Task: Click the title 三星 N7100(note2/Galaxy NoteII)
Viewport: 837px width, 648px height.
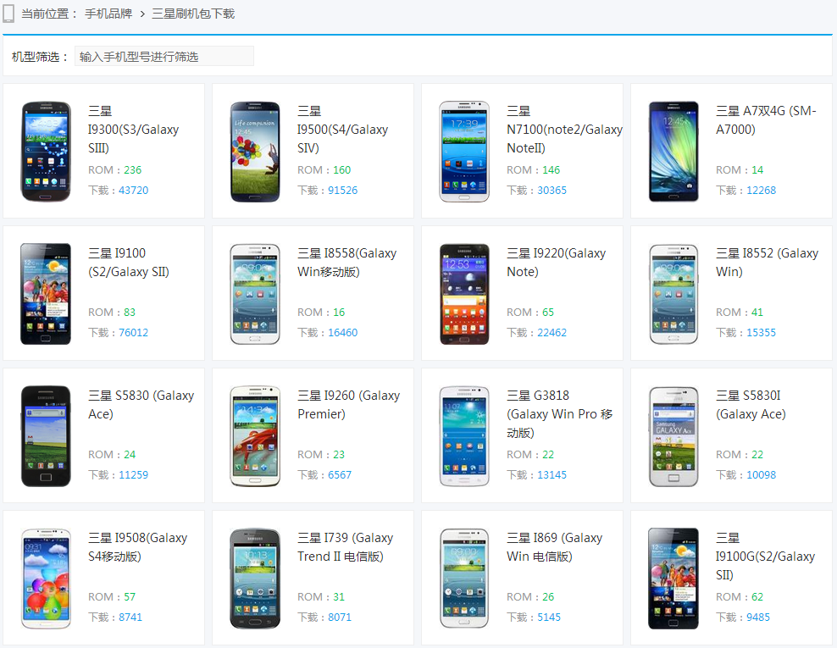Action: 565,130
